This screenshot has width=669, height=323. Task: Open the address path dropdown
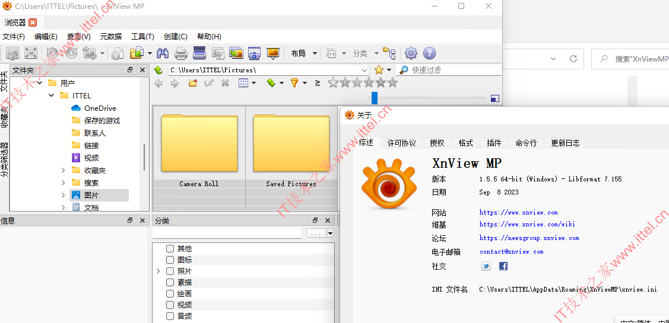point(364,70)
